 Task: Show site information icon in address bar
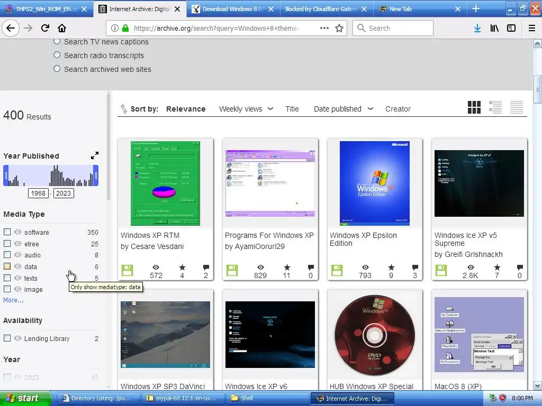click(x=115, y=28)
